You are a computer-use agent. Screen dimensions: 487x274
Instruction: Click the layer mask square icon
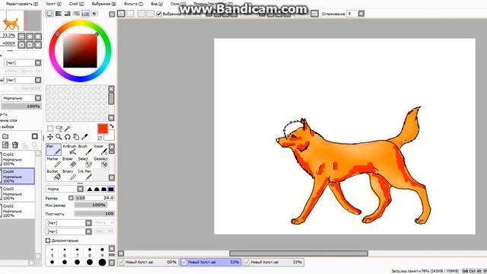point(35,136)
